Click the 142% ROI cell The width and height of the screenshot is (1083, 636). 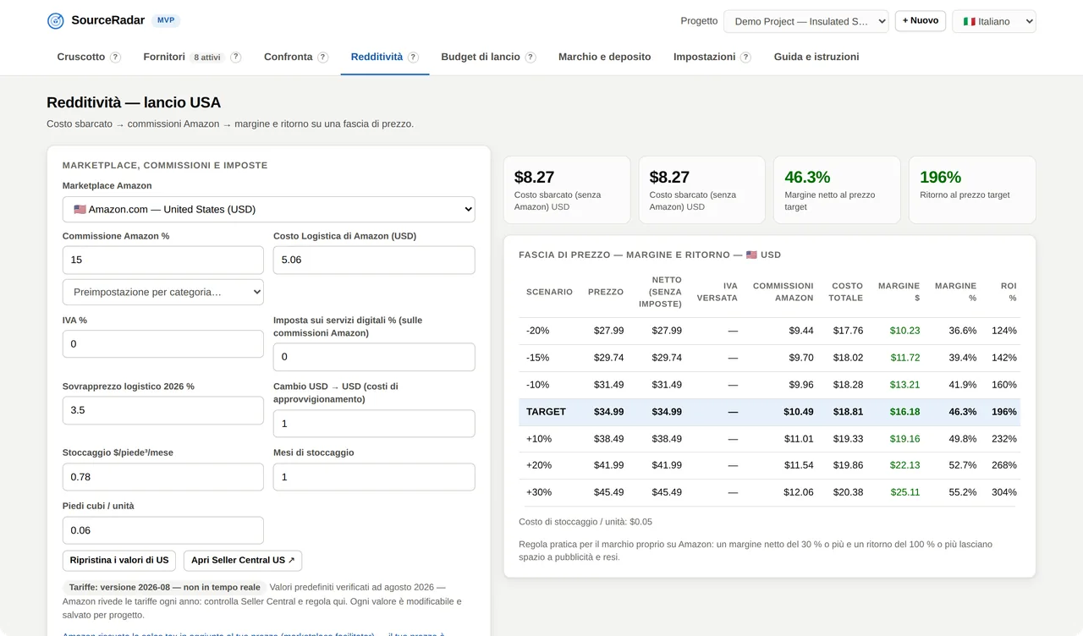(1003, 358)
